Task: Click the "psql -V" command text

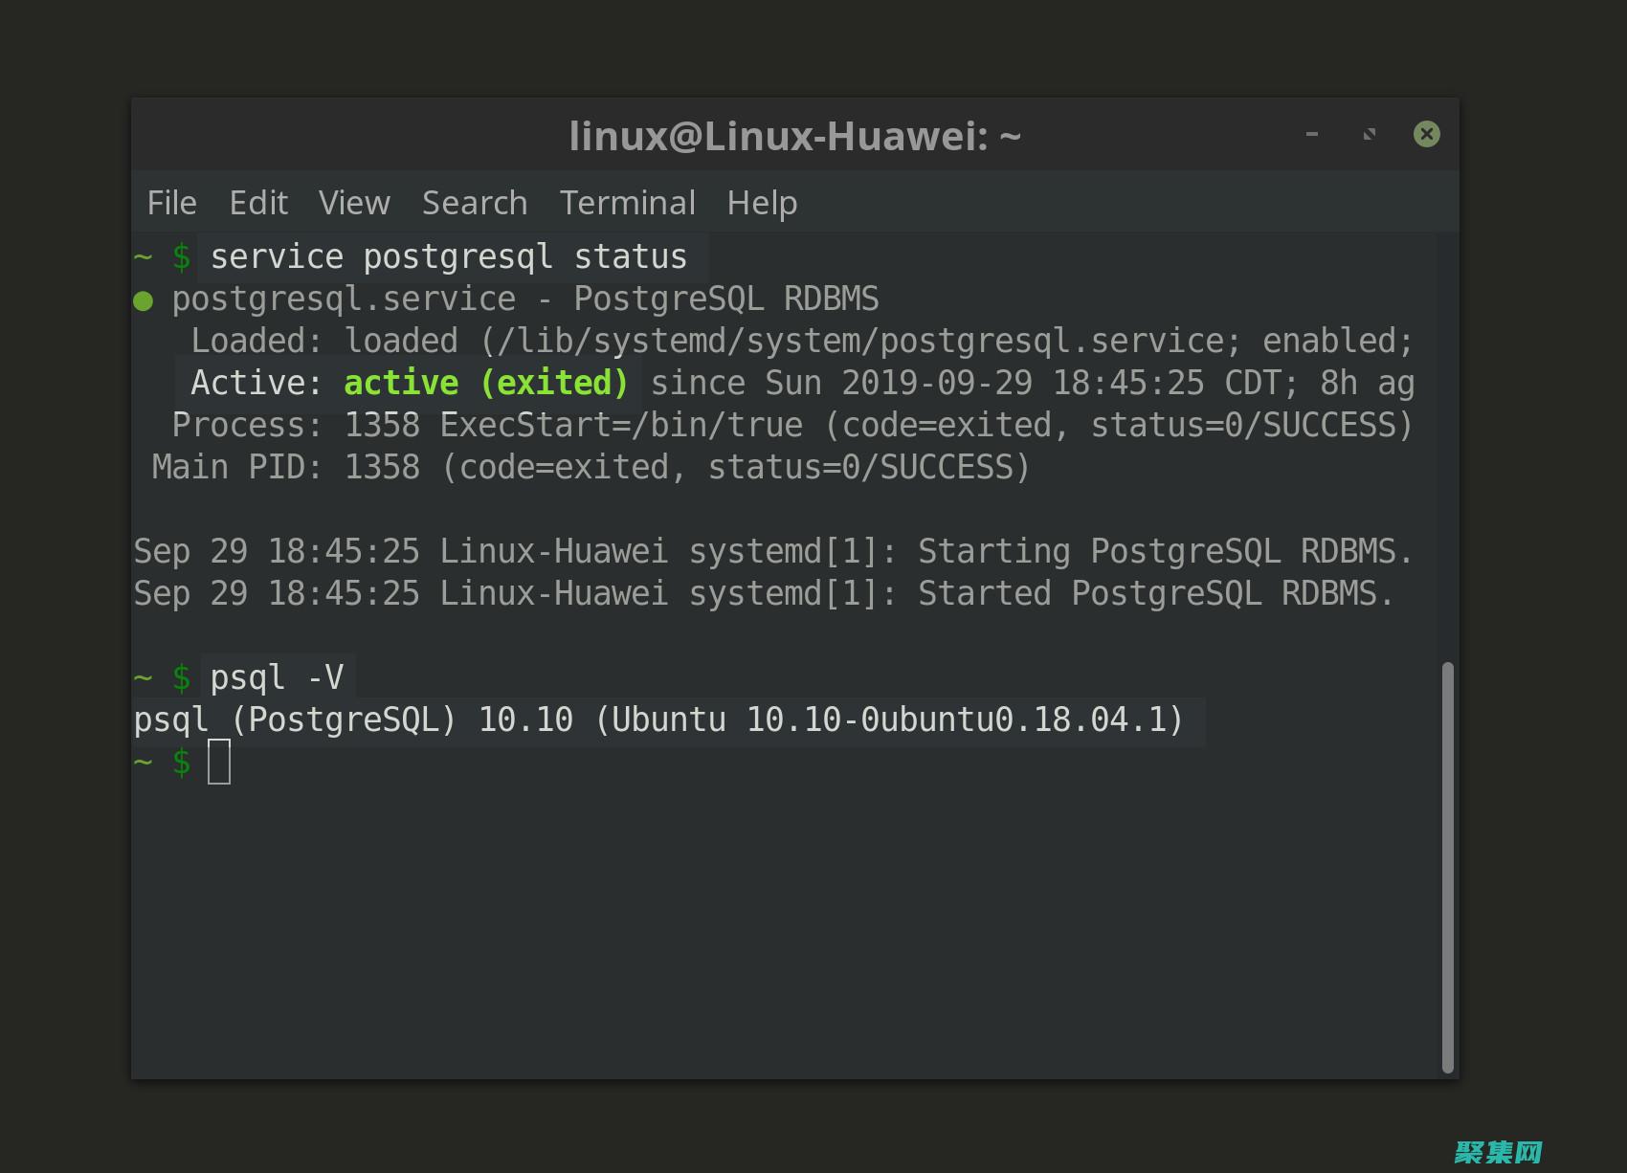Action: coord(277,677)
